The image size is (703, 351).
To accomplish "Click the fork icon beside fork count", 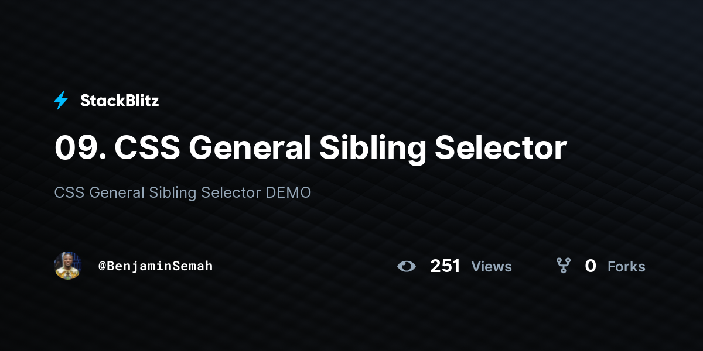I will [563, 267].
